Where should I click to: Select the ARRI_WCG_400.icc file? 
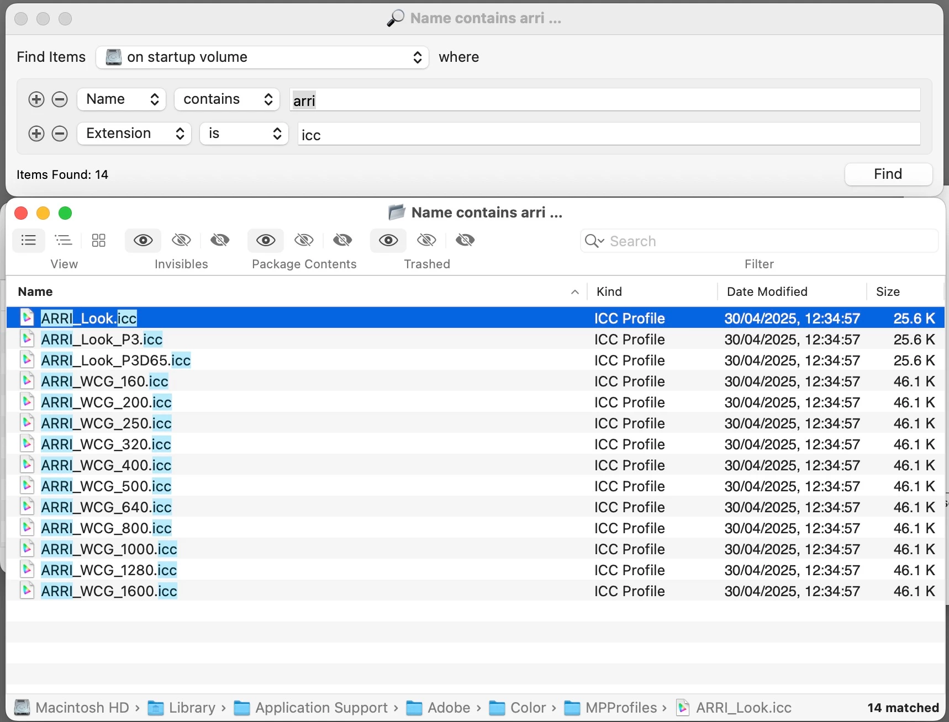tap(476, 465)
